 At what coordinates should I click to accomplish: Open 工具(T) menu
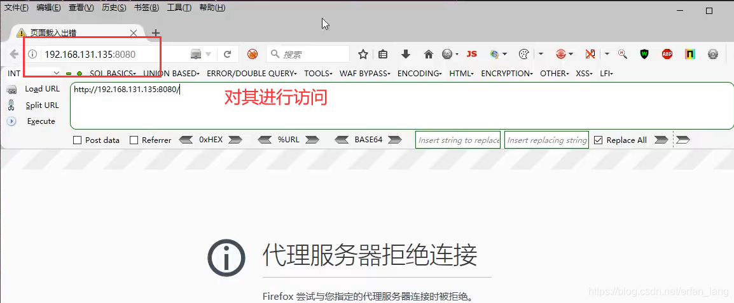pyautogui.click(x=179, y=8)
